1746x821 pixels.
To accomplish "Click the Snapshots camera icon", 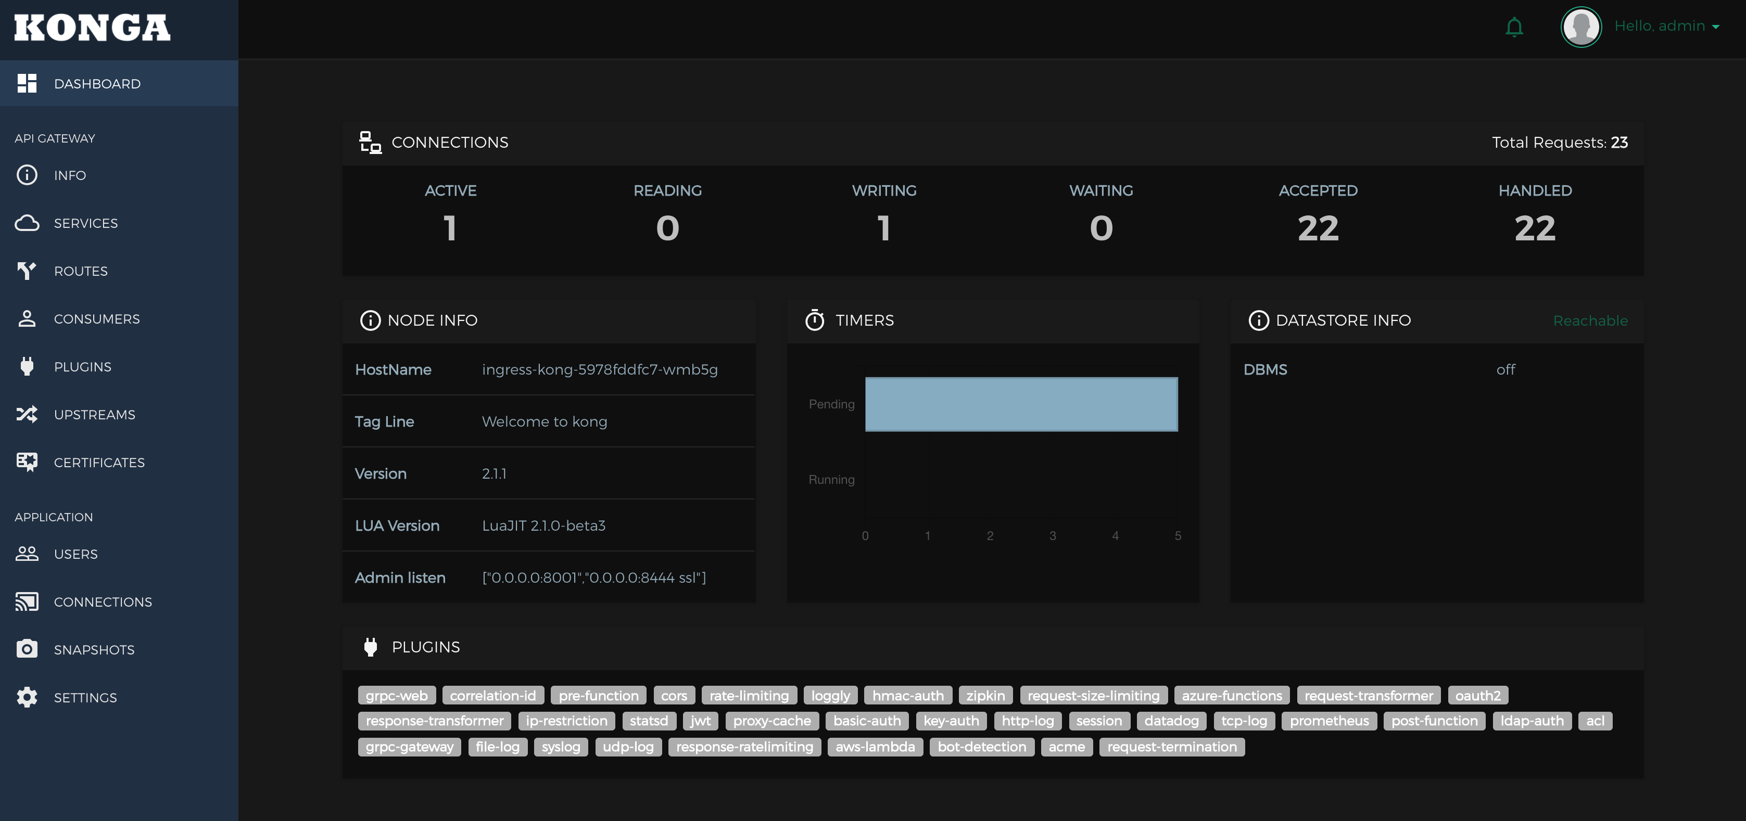I will [x=27, y=649].
